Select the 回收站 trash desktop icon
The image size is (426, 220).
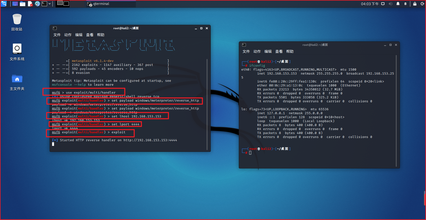[17, 22]
